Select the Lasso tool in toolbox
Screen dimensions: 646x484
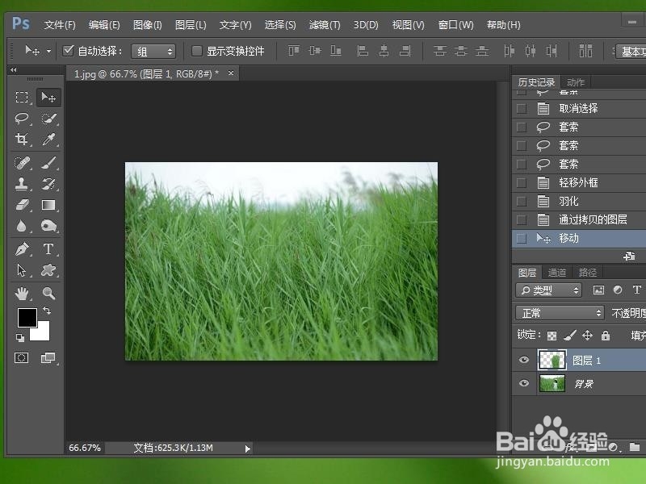22,119
